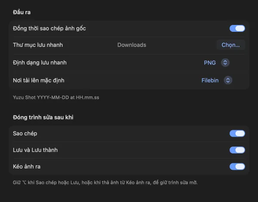Viewport: 258px width, 202px height.
Task: Open the Filebin default upload dropdown
Action: pyautogui.click(x=217, y=80)
